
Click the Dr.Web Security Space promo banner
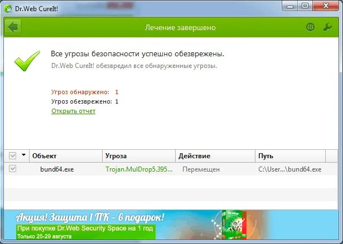171,225
